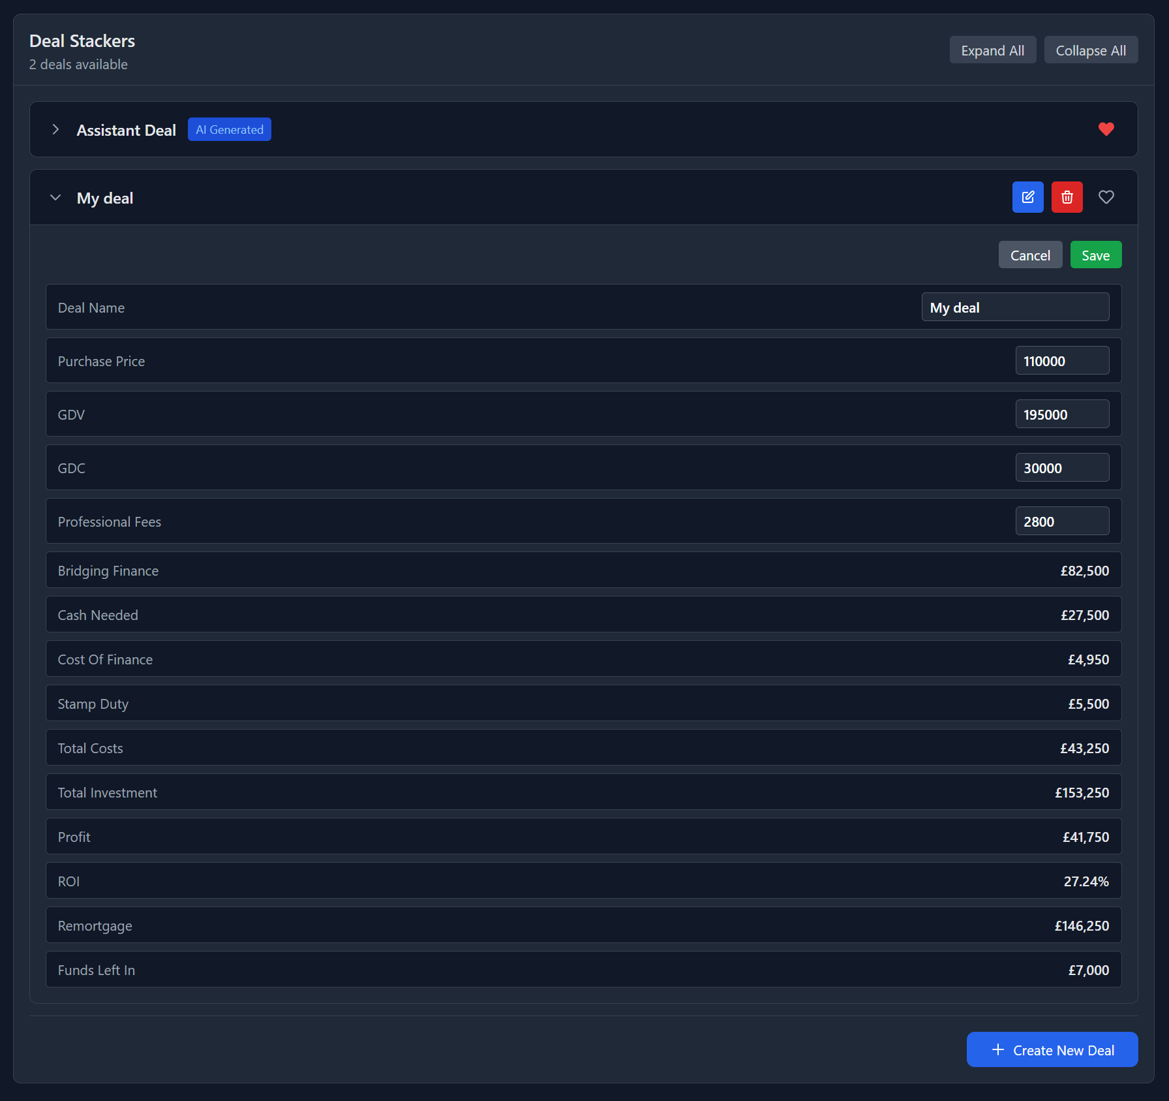1169x1101 pixels.
Task: Save the deal changes
Action: click(x=1096, y=255)
